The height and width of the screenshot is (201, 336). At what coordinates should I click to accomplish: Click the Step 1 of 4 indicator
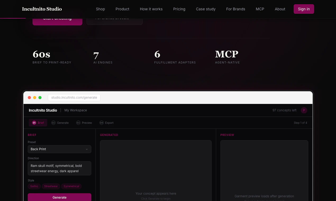[301, 123]
